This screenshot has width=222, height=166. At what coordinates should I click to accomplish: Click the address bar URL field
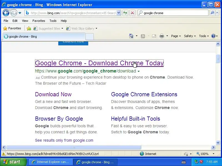(73, 13)
